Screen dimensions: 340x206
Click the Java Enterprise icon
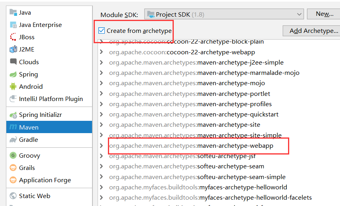(x=13, y=25)
